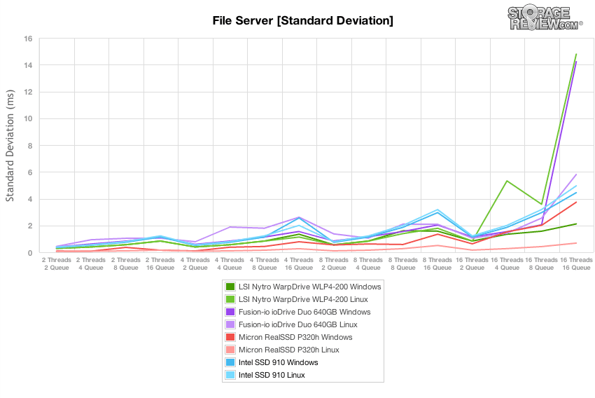Click y-axis value 12
This screenshot has width=595, height=398.
pyautogui.click(x=29, y=92)
